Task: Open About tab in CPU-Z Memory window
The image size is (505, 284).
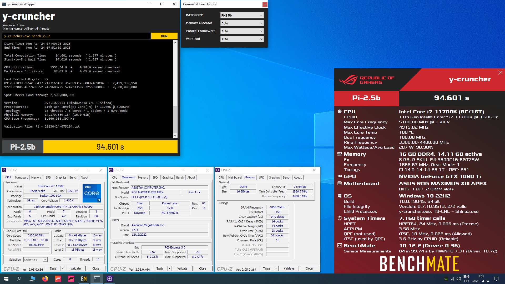Action: [x=298, y=177]
